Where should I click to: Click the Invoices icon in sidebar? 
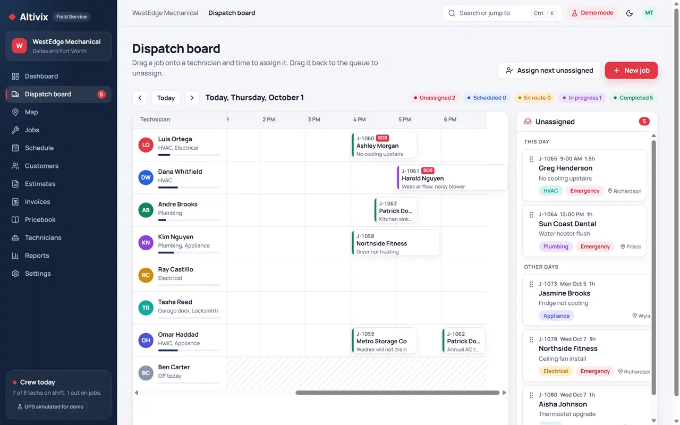(15, 202)
